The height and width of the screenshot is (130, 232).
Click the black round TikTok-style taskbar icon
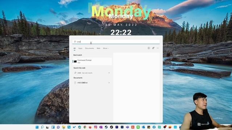tap(112, 127)
